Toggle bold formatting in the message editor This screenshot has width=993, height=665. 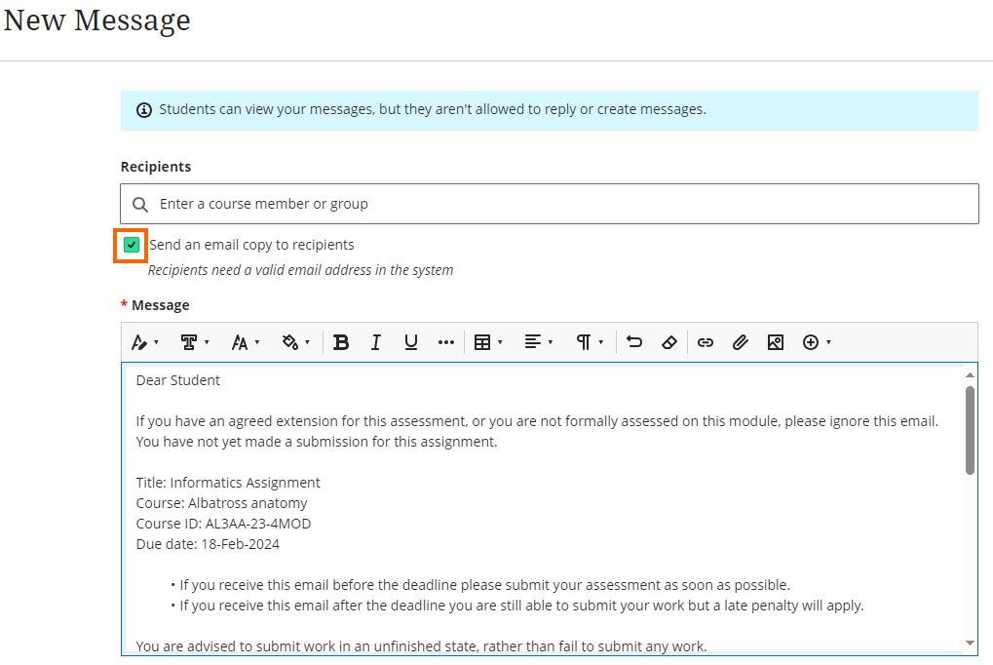(x=341, y=341)
